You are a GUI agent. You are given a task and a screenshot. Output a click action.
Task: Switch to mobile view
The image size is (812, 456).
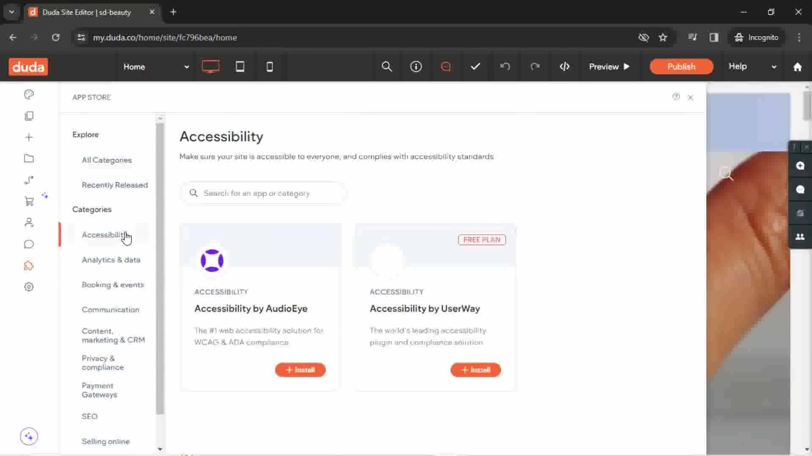tap(269, 66)
